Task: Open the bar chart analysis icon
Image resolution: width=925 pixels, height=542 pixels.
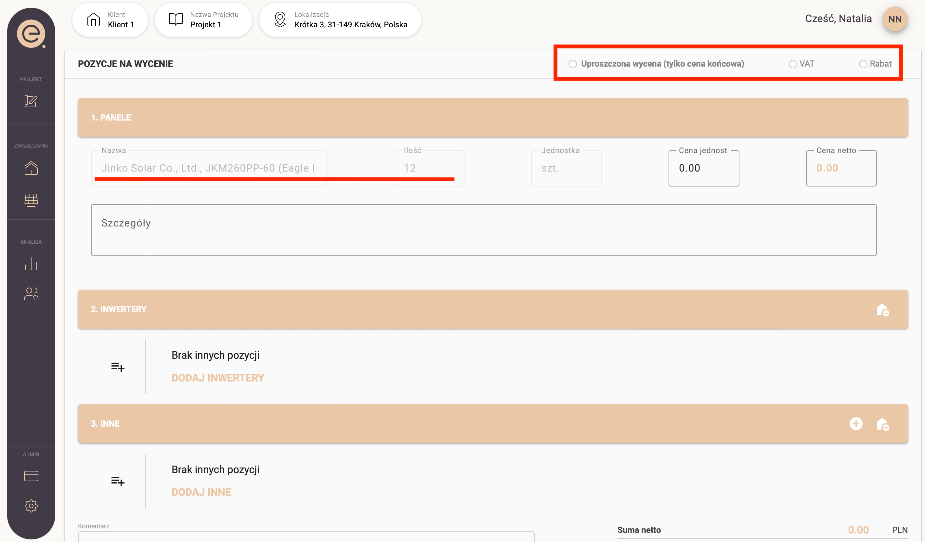Action: 31,264
